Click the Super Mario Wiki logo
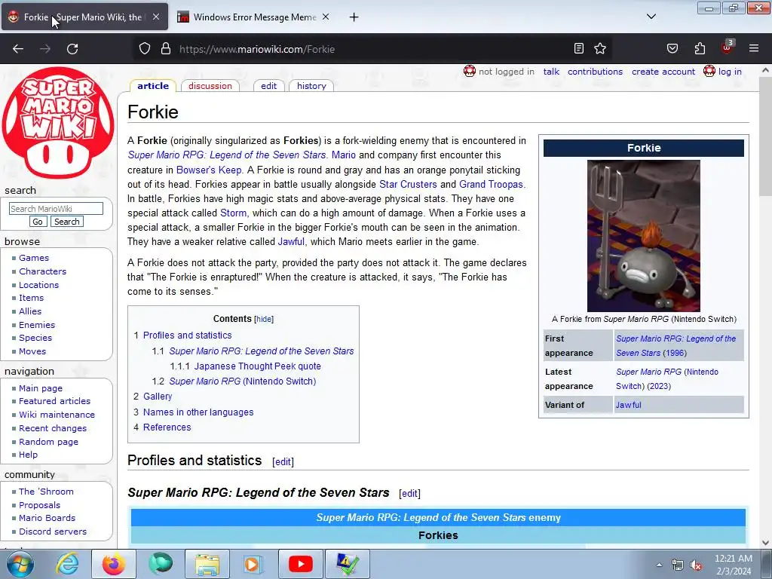This screenshot has height=579, width=772. click(x=57, y=123)
